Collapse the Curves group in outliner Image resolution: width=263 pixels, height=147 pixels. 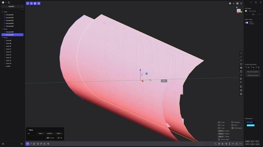tap(2, 38)
